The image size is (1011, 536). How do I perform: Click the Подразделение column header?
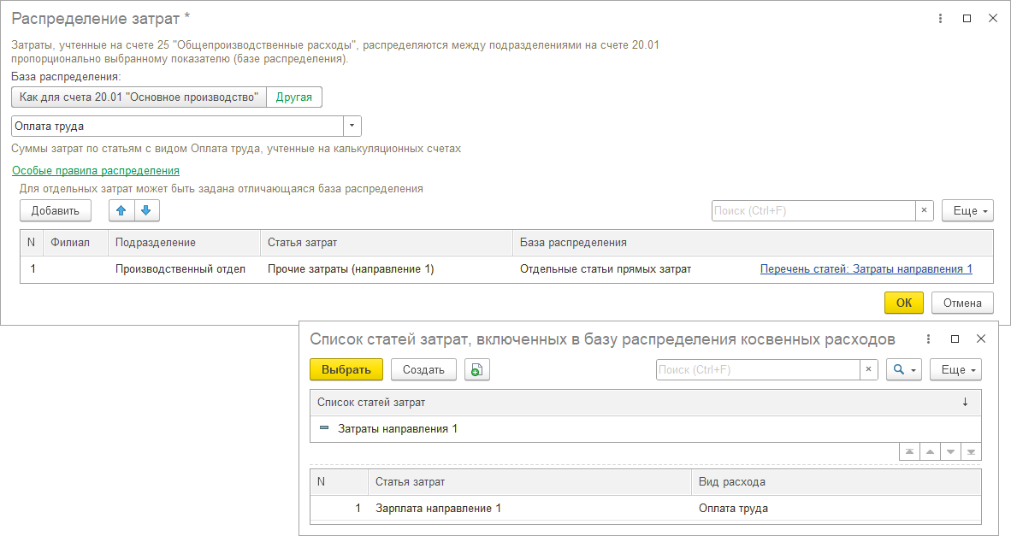click(x=185, y=243)
